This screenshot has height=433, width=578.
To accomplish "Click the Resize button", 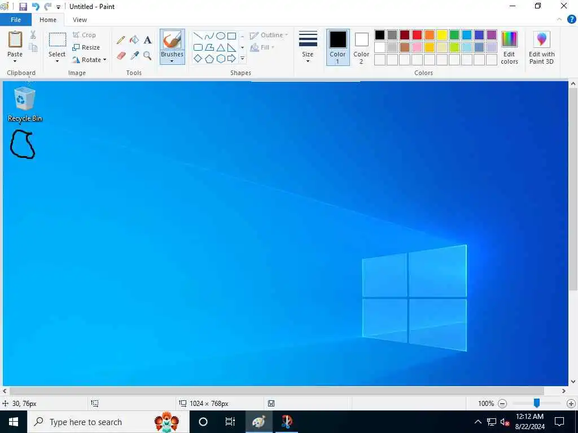I will tap(86, 47).
